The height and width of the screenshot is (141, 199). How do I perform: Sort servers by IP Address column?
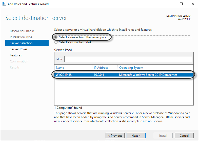(101, 68)
